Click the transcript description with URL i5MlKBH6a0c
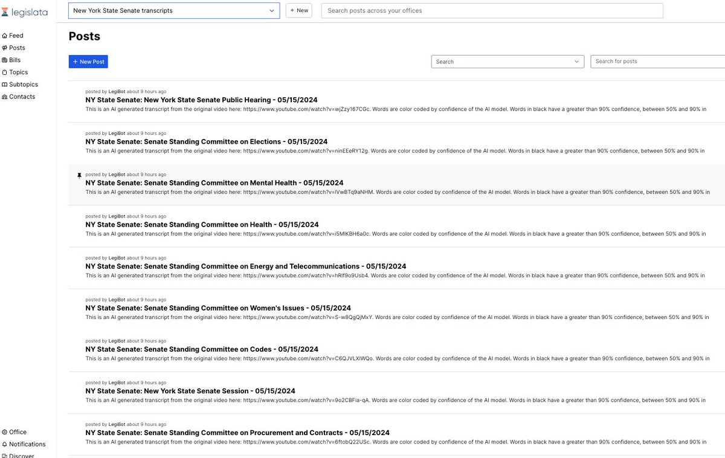This screenshot has height=458, width=725. (x=395, y=233)
